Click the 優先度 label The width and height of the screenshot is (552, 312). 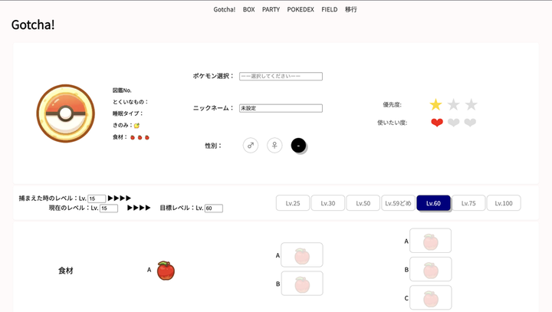(x=393, y=105)
